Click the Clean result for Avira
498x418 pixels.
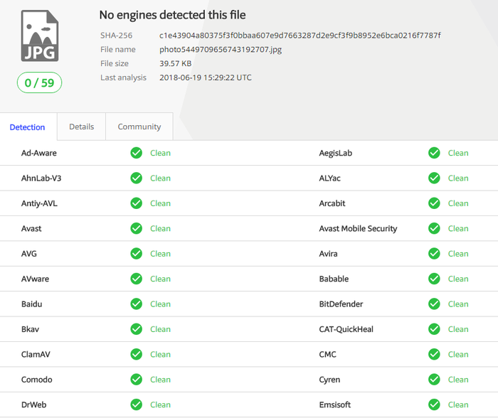pyautogui.click(x=458, y=254)
